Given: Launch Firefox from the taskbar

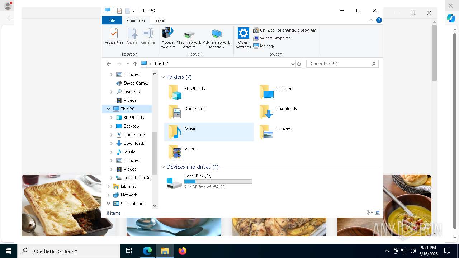Looking at the screenshot, I should (183, 251).
